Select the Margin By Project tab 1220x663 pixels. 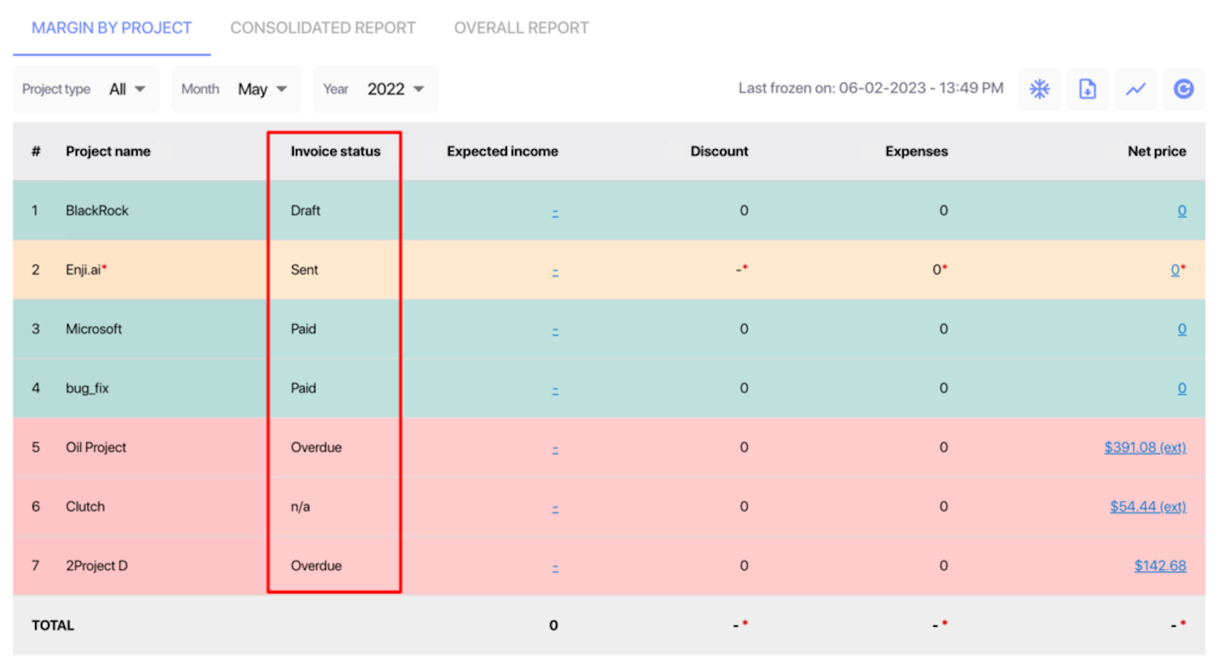pos(111,28)
